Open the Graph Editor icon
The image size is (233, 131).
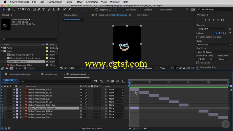(x=123, y=81)
